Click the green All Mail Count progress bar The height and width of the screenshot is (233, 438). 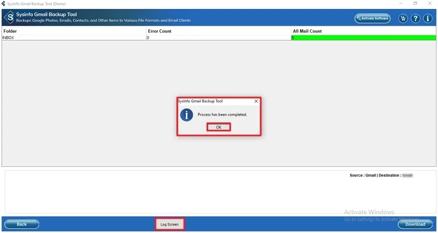tap(363, 38)
